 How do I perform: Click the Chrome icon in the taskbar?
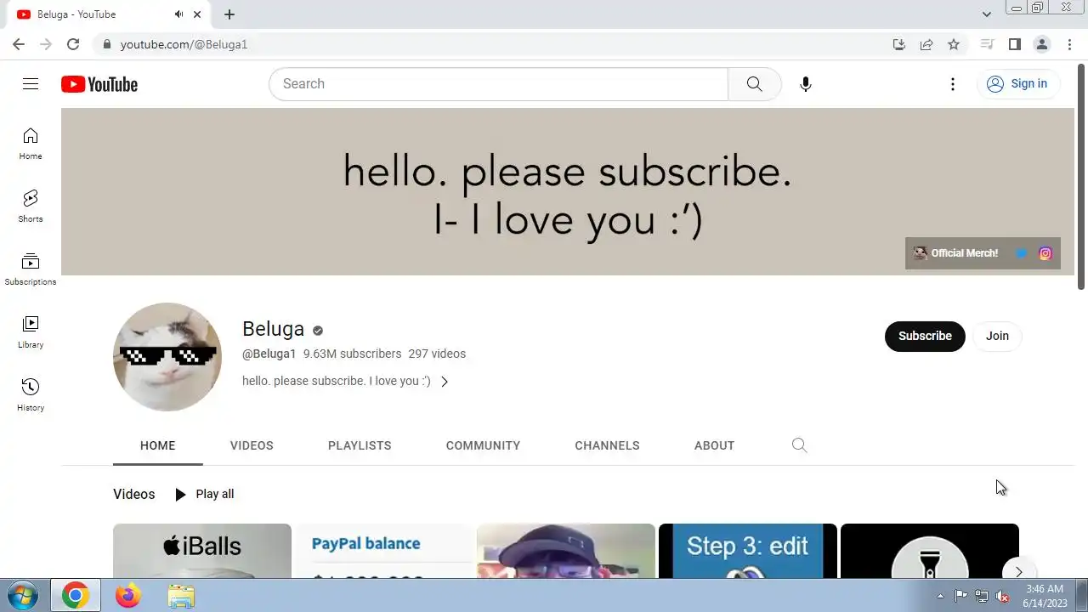[76, 596]
